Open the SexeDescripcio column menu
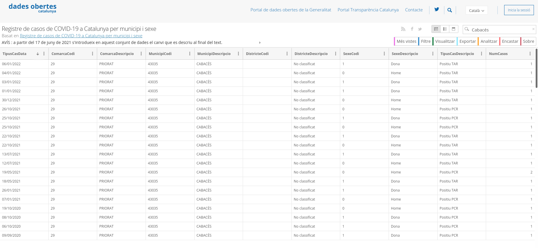 click(433, 54)
